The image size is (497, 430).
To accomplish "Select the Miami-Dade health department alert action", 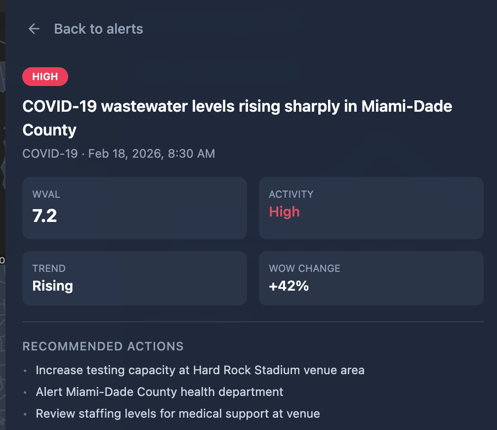I will point(159,392).
